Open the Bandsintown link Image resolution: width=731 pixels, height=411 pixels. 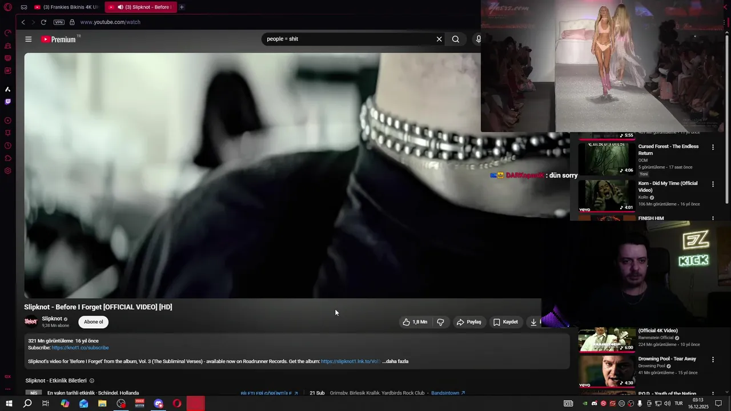click(x=448, y=393)
